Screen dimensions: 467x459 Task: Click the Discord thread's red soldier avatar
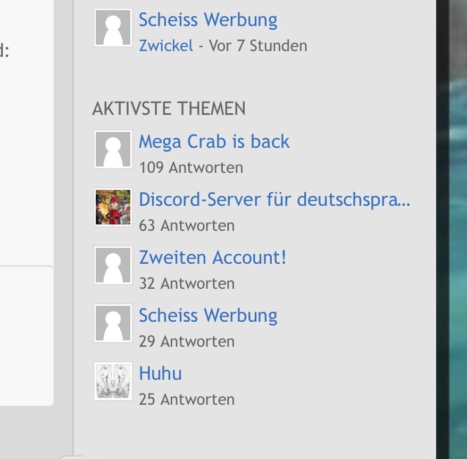(113, 207)
